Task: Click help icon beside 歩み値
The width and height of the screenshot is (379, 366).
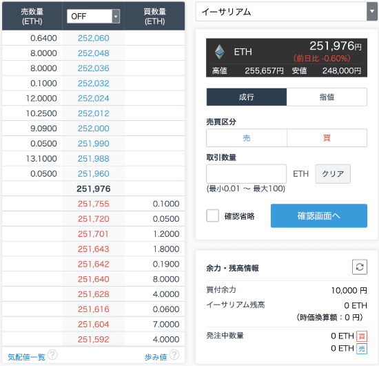Action: click(174, 355)
